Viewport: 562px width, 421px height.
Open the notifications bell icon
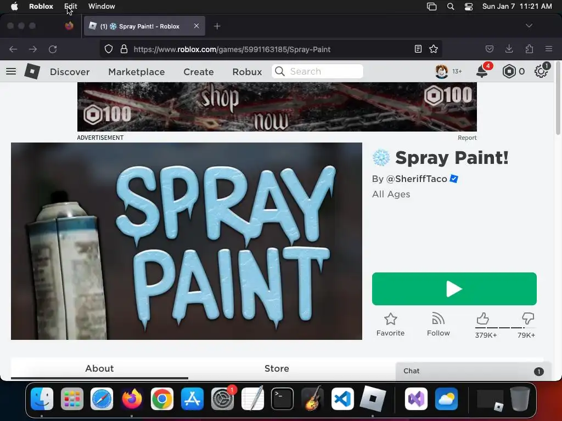(482, 72)
